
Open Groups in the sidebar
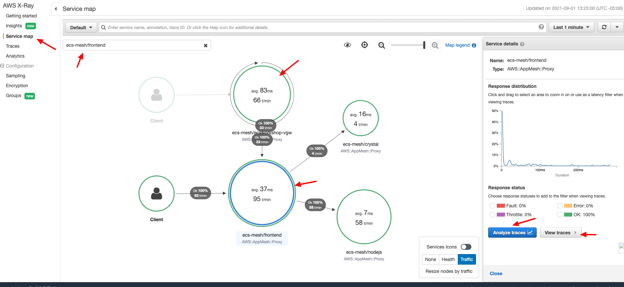click(x=14, y=95)
